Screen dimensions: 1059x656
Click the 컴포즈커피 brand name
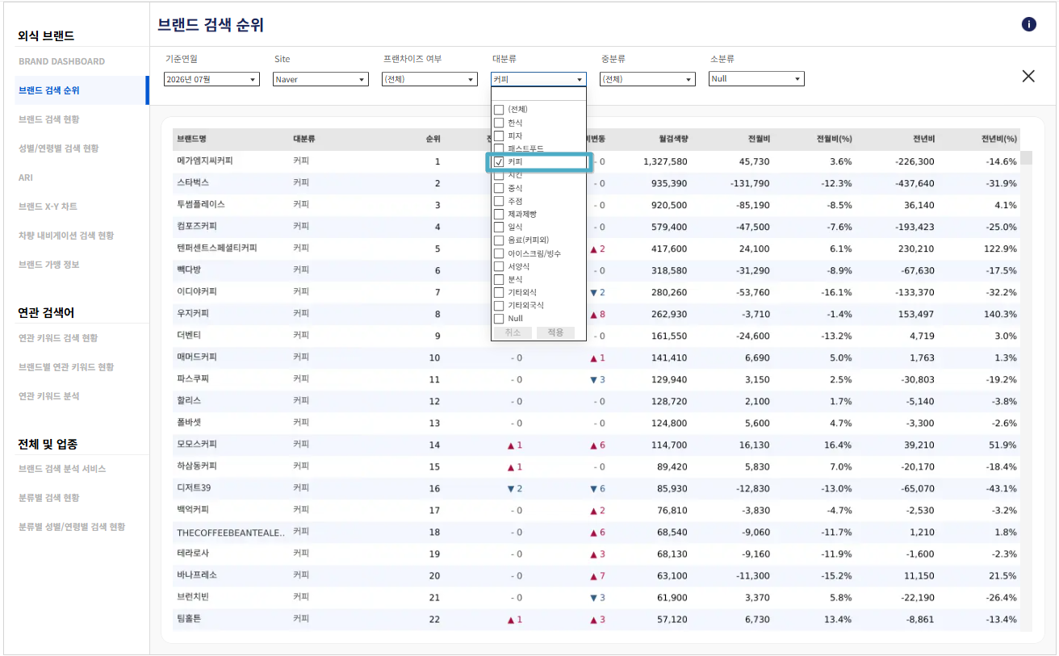197,227
